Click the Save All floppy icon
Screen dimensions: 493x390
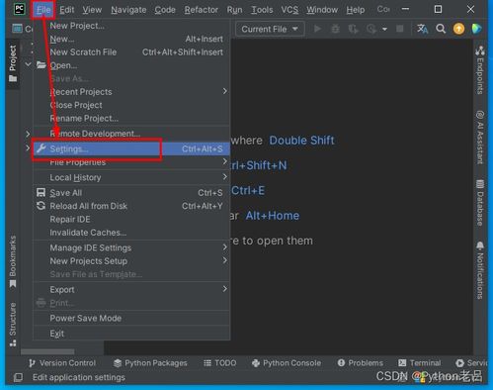(x=41, y=193)
